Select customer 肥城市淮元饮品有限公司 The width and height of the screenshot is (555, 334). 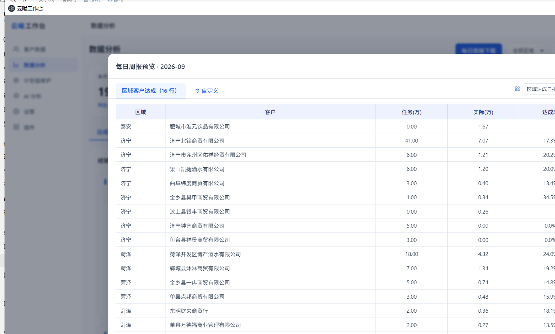[x=200, y=126]
